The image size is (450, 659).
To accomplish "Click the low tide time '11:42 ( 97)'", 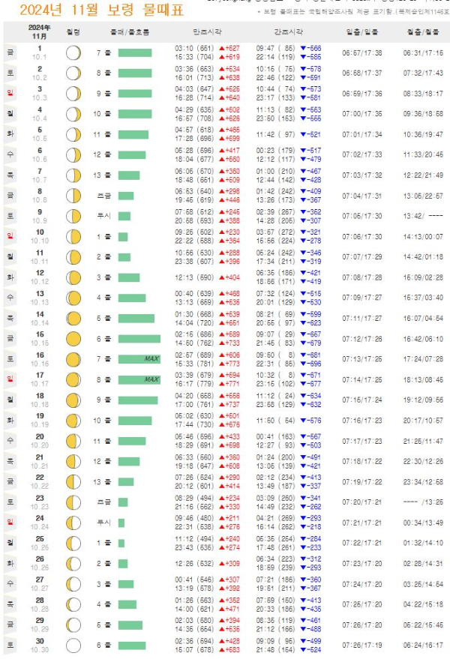I will (275, 134).
